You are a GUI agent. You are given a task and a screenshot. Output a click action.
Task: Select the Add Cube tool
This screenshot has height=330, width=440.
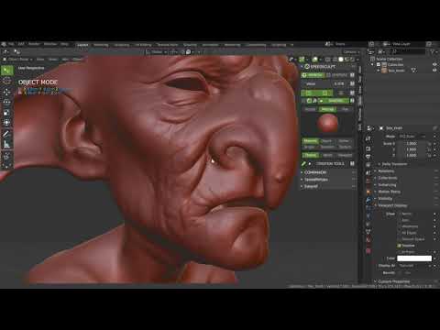point(6,156)
